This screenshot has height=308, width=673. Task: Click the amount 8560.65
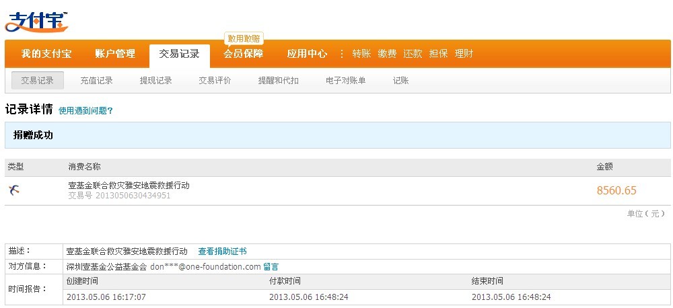point(616,190)
